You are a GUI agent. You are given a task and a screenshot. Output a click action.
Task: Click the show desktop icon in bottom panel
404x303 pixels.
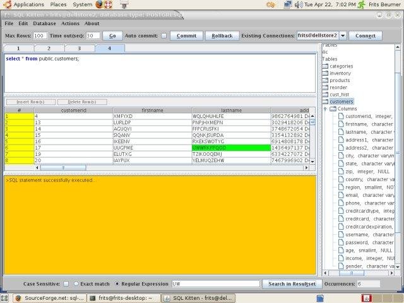click(6, 297)
